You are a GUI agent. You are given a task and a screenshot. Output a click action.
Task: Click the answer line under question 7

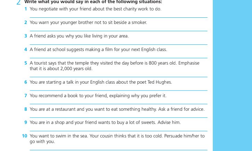pyautogui.click(x=118, y=104)
